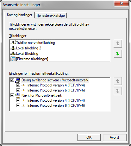
Task: Click the phone icon for Eksterne tilkoblinger
Action: 13,59
